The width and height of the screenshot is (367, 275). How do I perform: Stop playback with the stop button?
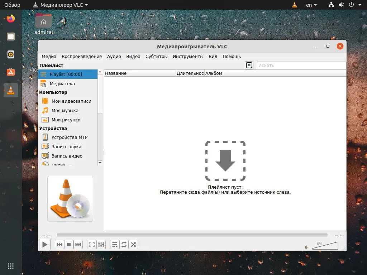point(68,244)
